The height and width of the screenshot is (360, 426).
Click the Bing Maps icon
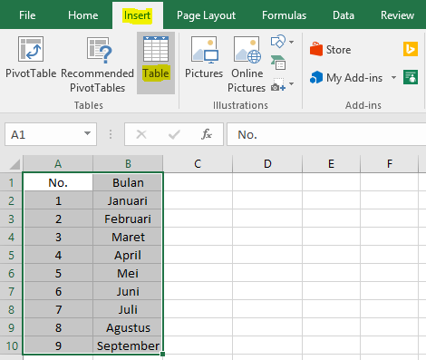(x=411, y=49)
